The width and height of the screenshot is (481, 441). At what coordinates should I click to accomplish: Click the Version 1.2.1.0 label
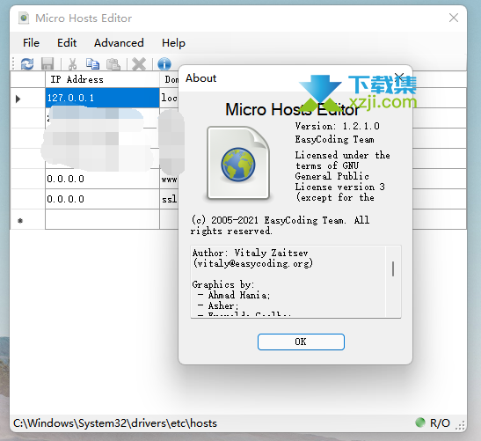[338, 126]
